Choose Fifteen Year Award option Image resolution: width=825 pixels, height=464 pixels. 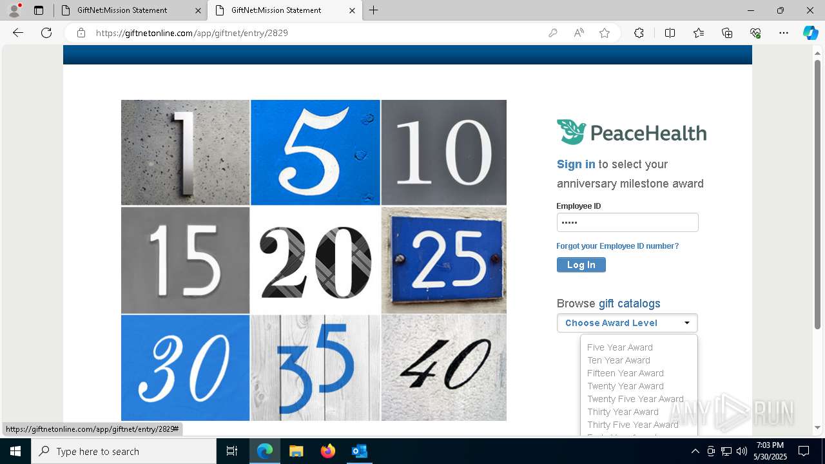[x=625, y=373]
